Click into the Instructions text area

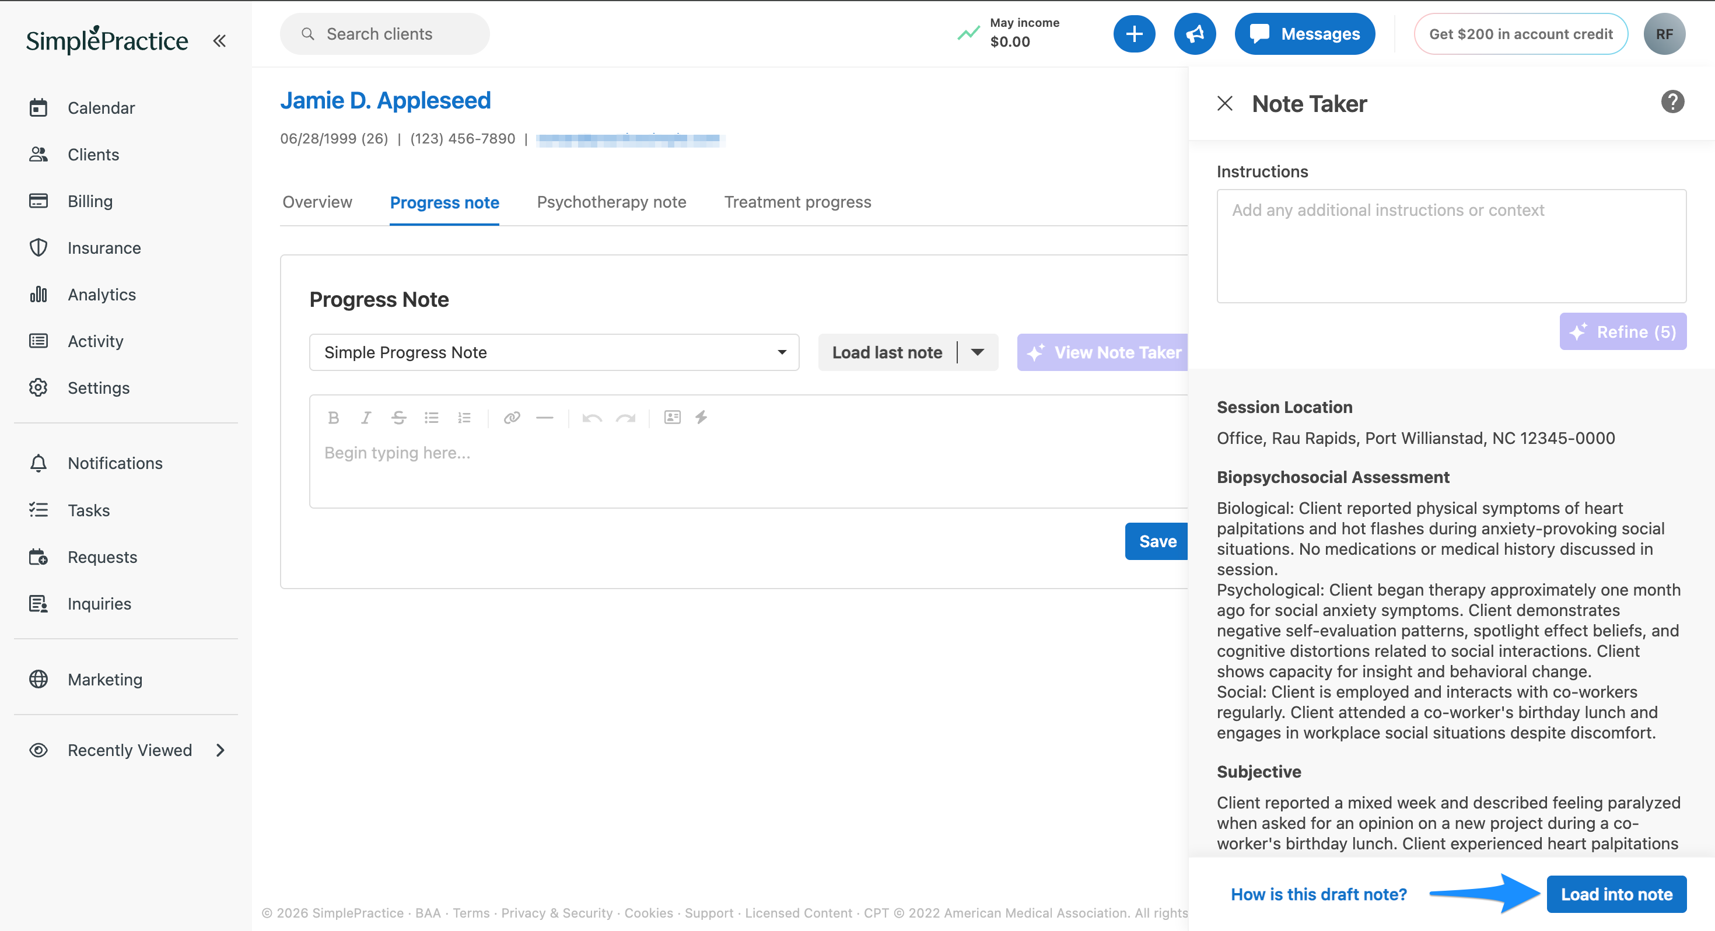(x=1451, y=246)
